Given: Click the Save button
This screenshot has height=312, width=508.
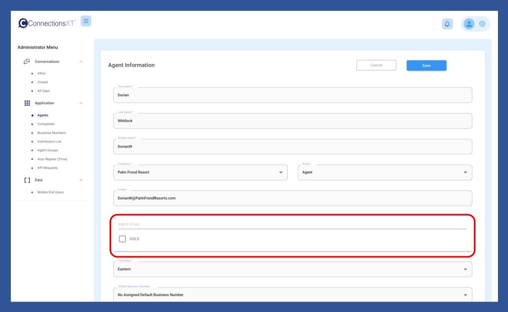Looking at the screenshot, I should 426,65.
